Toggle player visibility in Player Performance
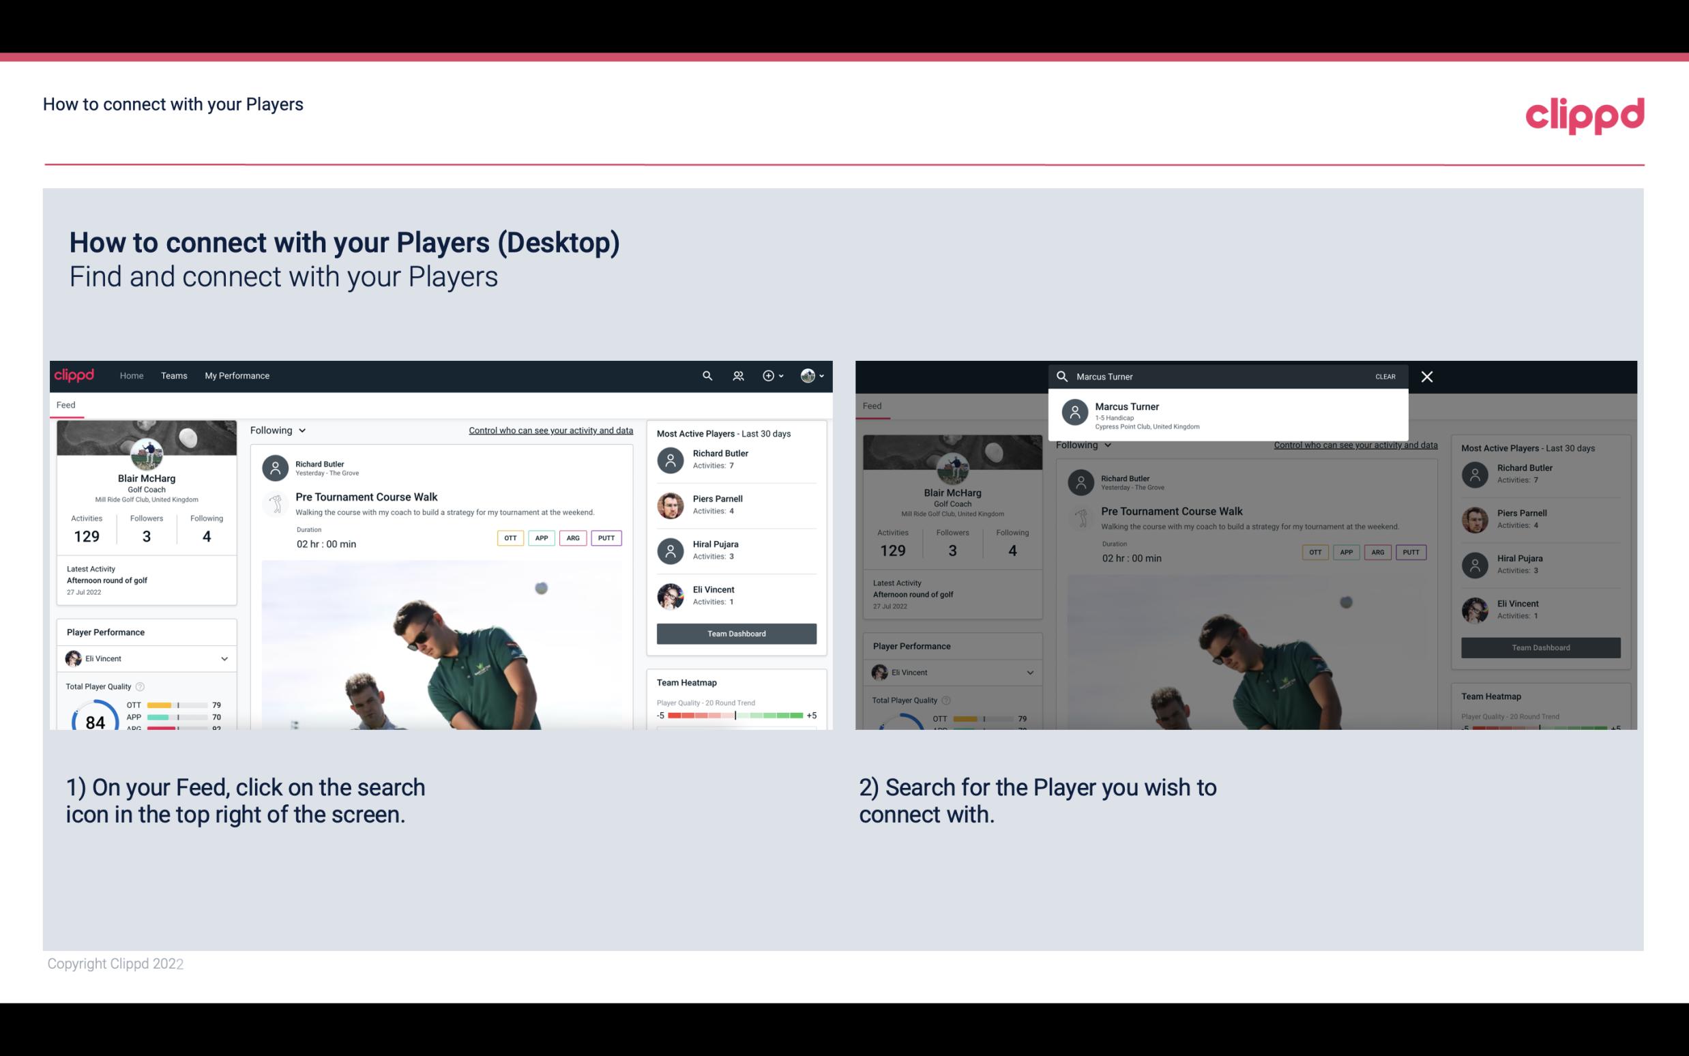 tap(224, 658)
